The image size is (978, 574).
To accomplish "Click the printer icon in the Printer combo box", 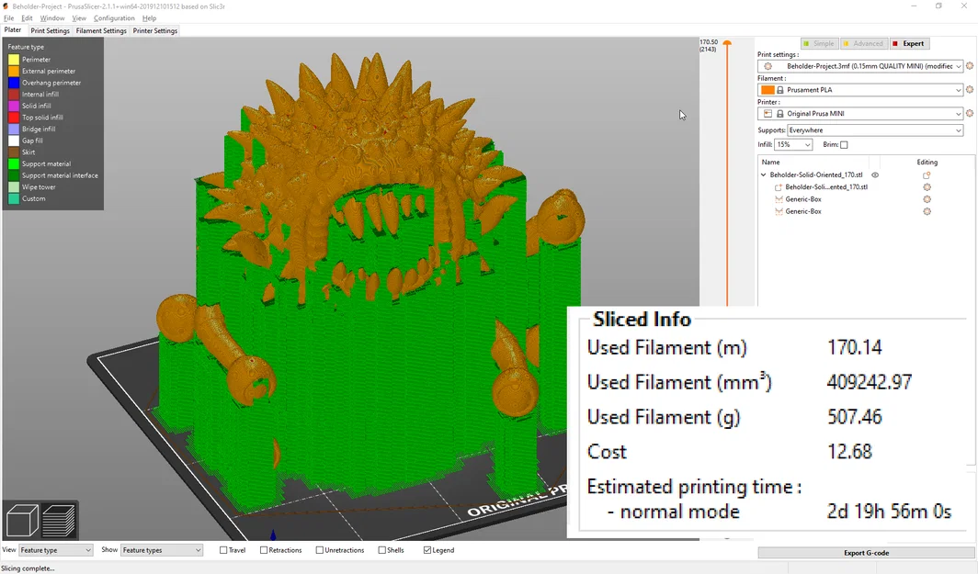I will pos(768,114).
